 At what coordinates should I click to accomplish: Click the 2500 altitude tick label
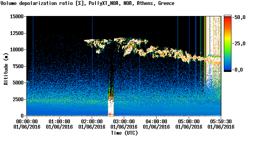tap(18, 99)
